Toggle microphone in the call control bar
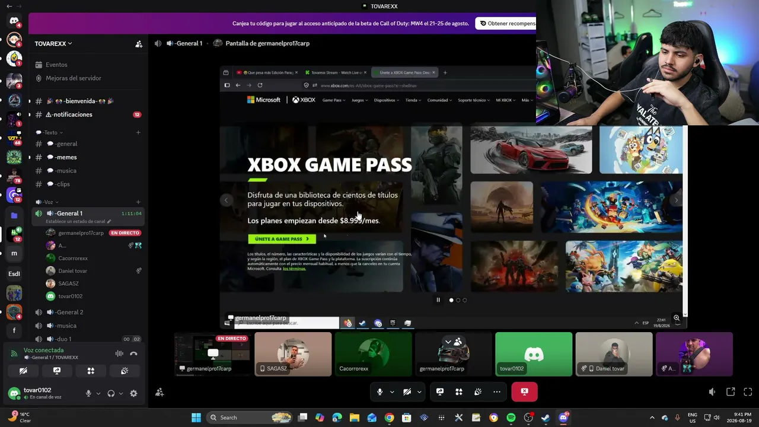 [x=380, y=392]
